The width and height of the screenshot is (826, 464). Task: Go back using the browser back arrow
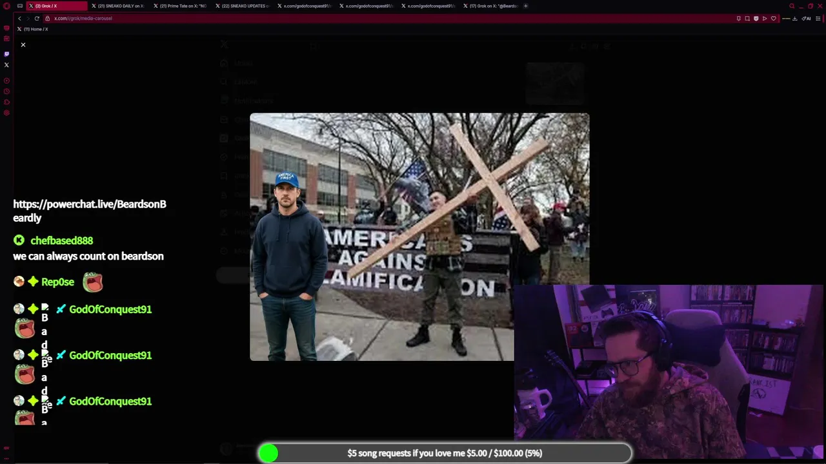[x=19, y=18]
